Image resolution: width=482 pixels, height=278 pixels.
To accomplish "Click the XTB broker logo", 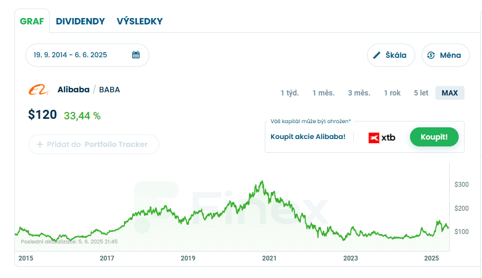I will [x=382, y=137].
